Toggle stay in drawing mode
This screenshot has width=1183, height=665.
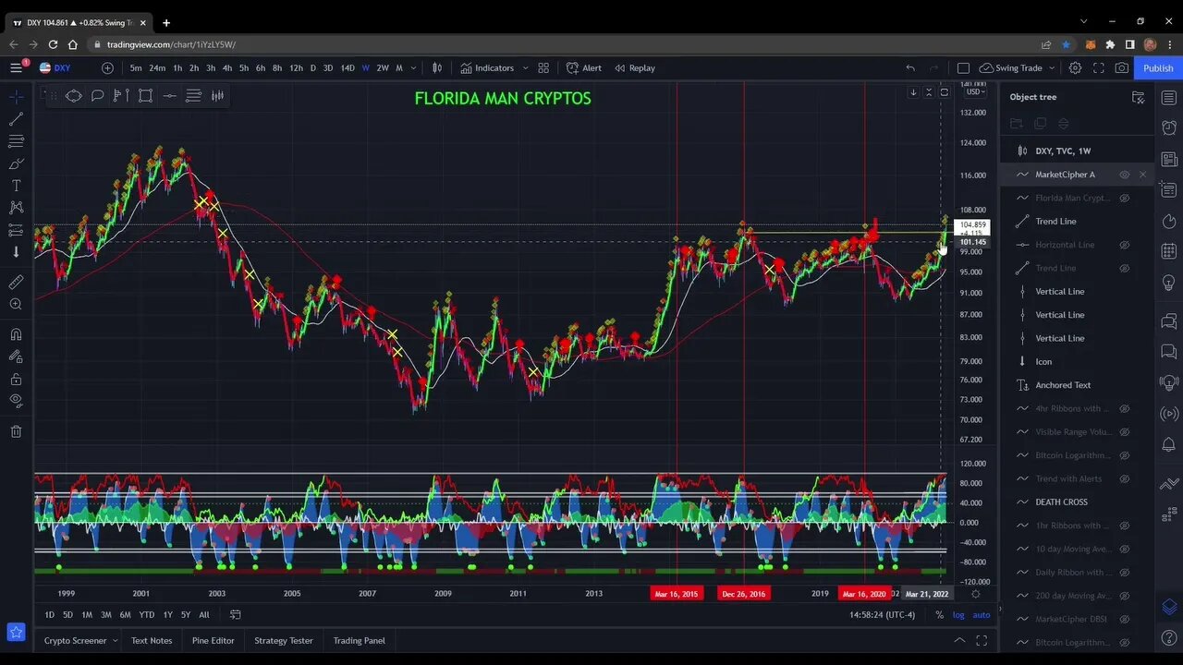(16, 357)
